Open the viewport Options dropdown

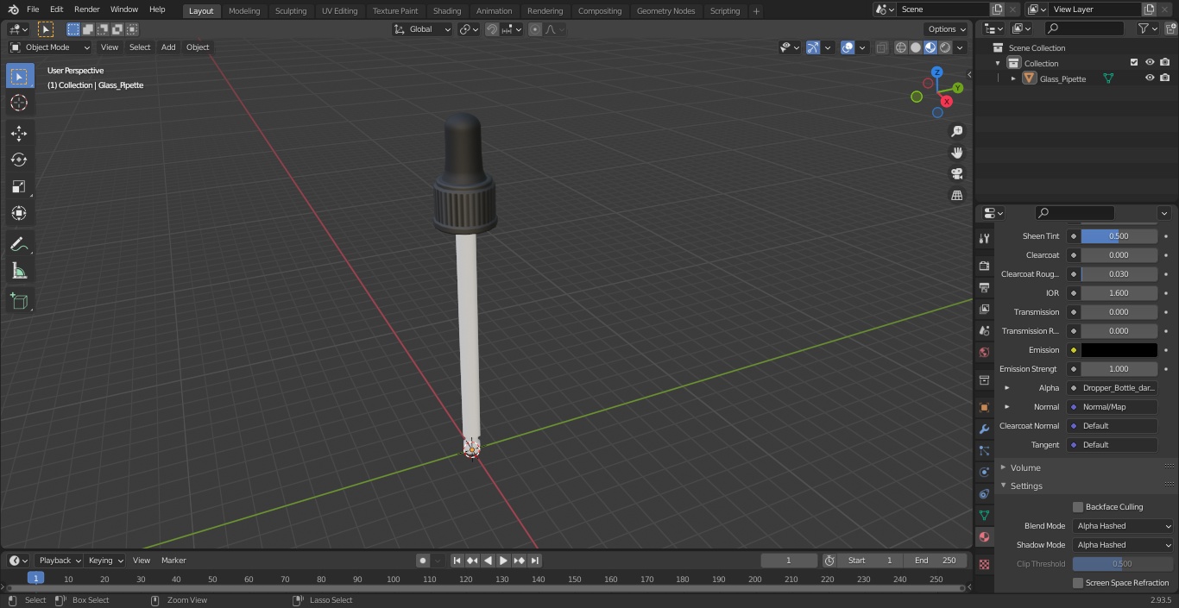947,28
